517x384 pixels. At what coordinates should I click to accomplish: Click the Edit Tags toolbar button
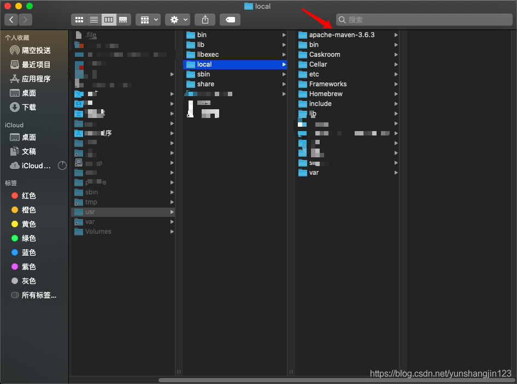point(230,20)
